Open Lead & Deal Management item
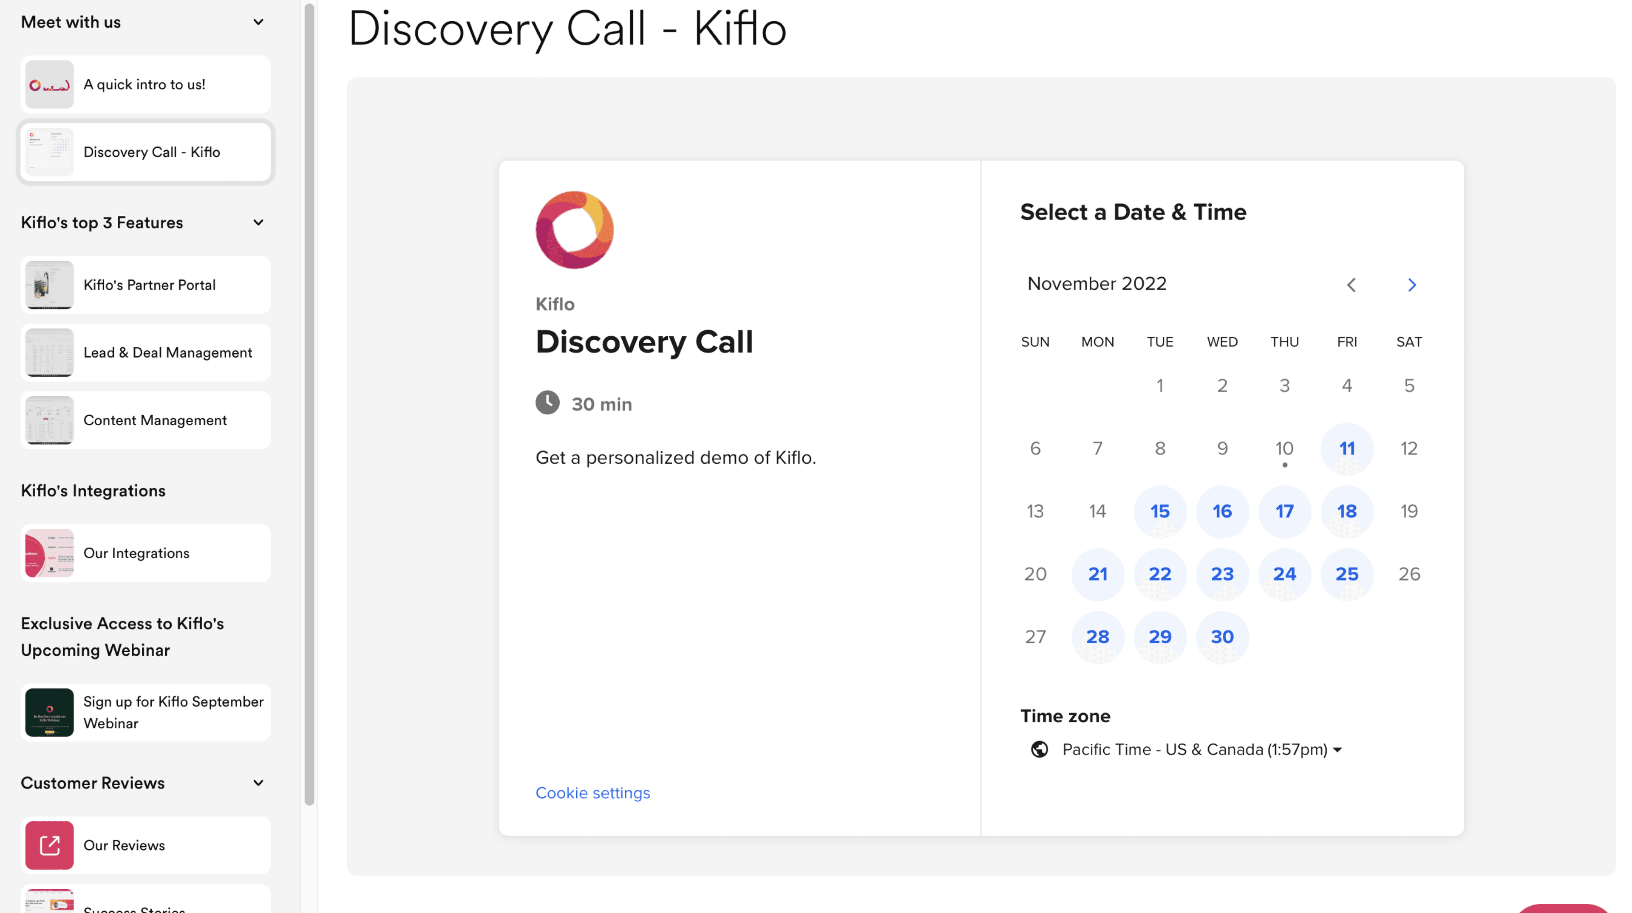This screenshot has height=913, width=1632. tap(146, 353)
